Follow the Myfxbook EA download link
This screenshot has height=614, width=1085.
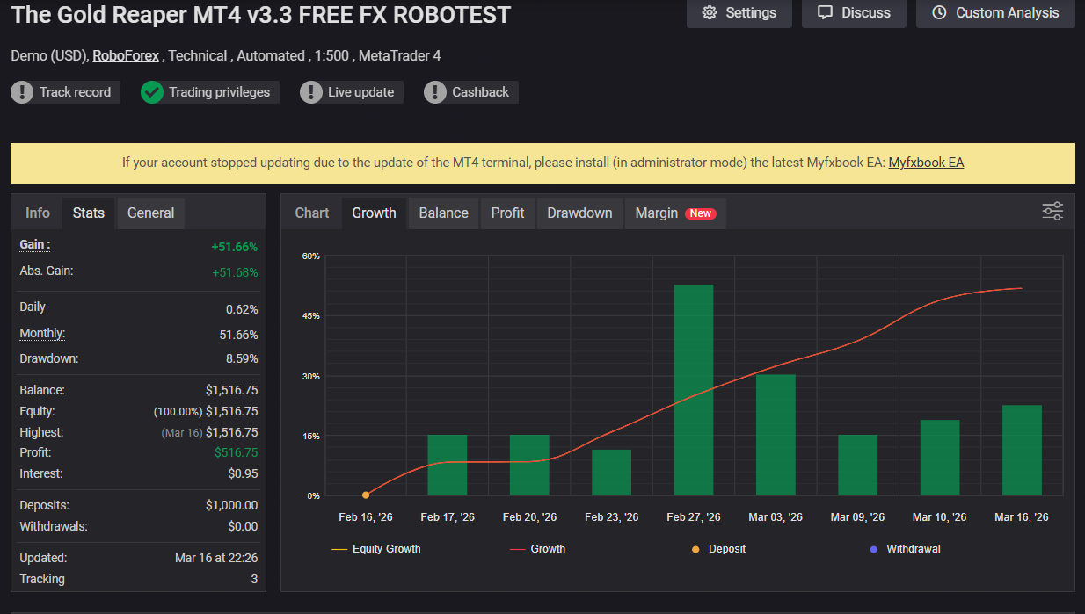click(926, 163)
